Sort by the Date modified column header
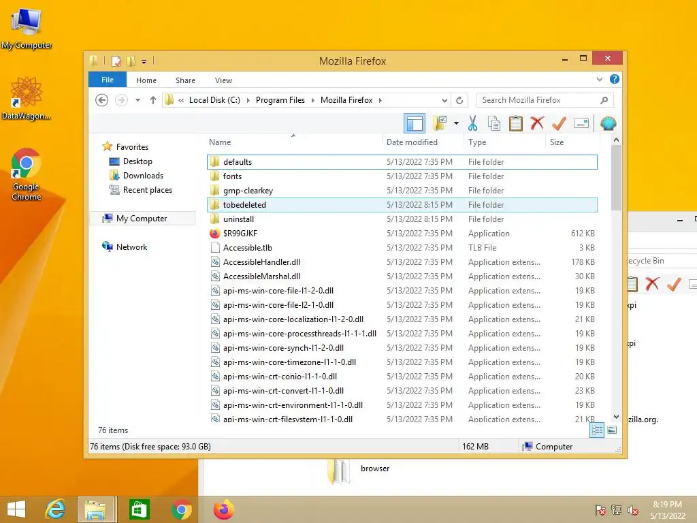 [422, 142]
